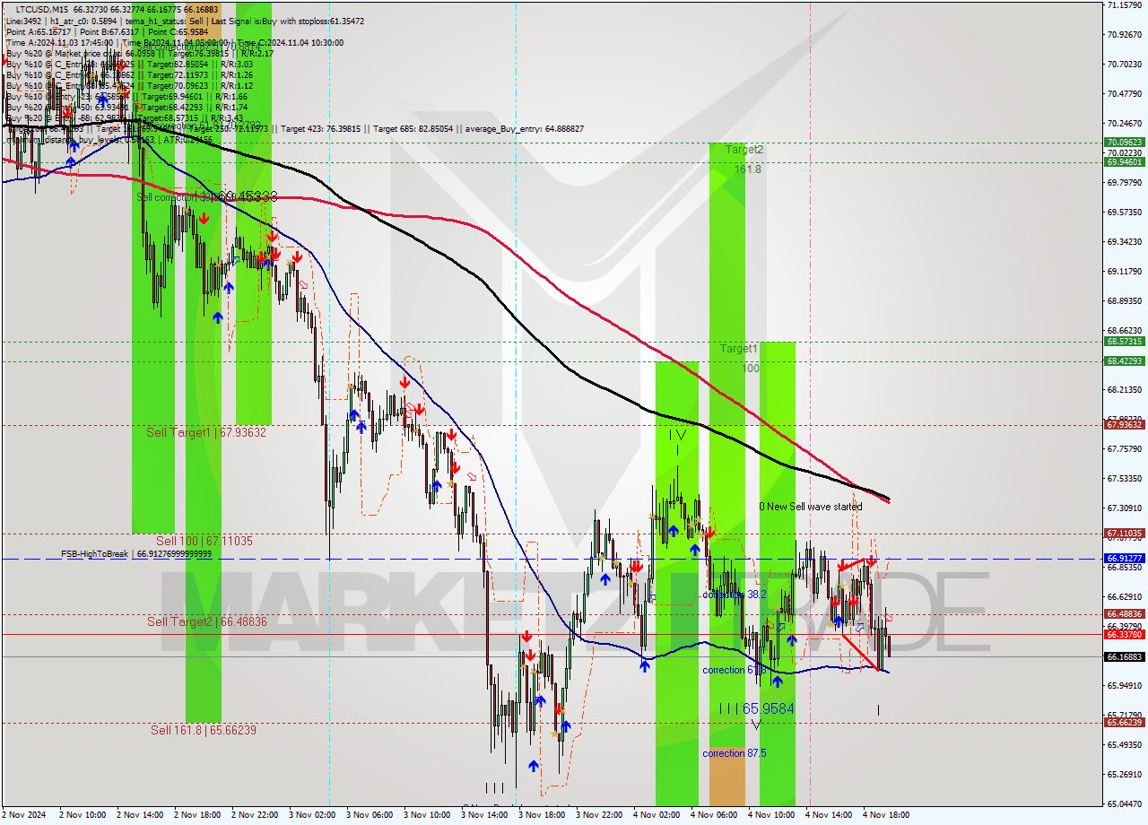Click the 65.94910 price axis label
This screenshot has height=825, width=1148.
point(1124,685)
